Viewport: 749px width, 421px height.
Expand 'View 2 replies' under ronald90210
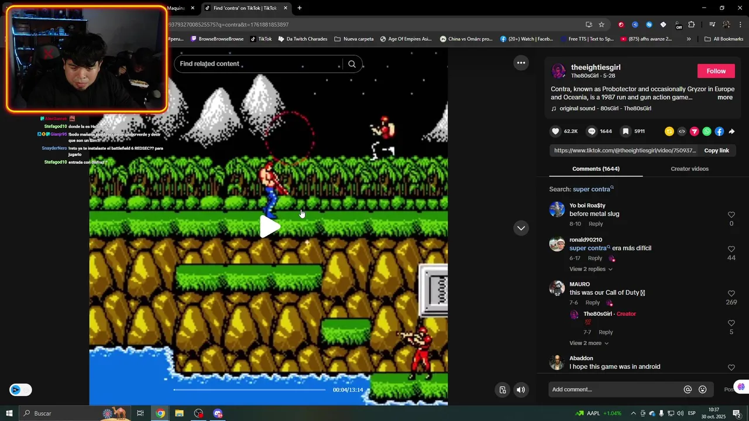point(591,269)
